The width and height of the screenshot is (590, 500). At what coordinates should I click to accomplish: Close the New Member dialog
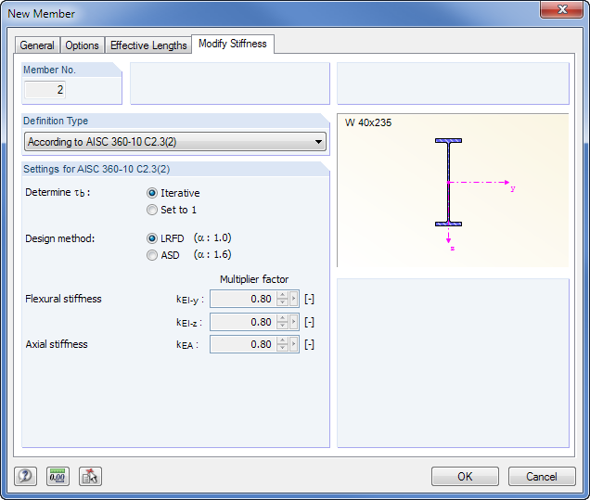coord(562,9)
